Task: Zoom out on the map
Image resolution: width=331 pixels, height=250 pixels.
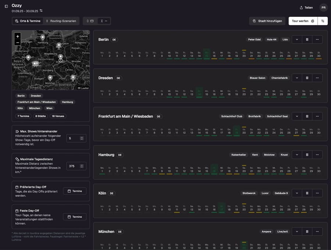Action: 18,42
